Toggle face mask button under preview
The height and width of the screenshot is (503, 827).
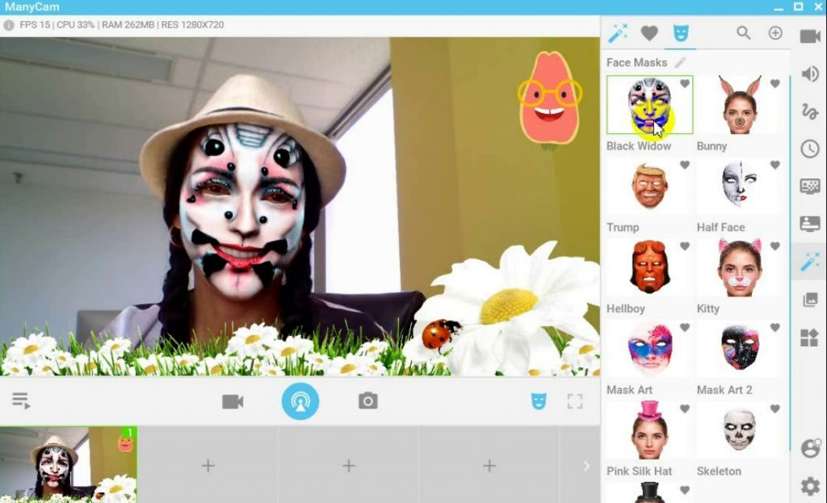(539, 401)
